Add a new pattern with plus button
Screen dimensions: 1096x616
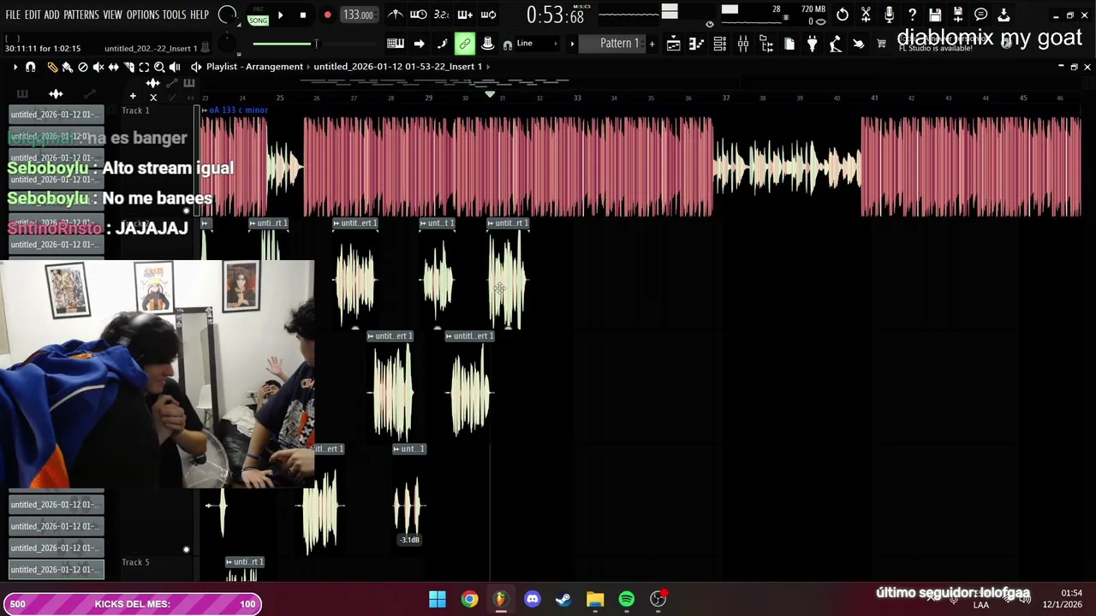click(x=652, y=44)
